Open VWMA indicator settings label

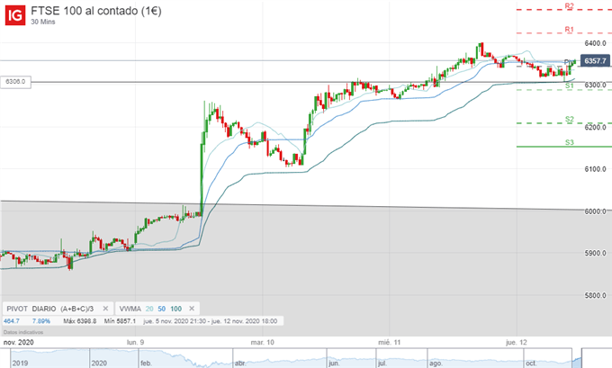click(130, 309)
